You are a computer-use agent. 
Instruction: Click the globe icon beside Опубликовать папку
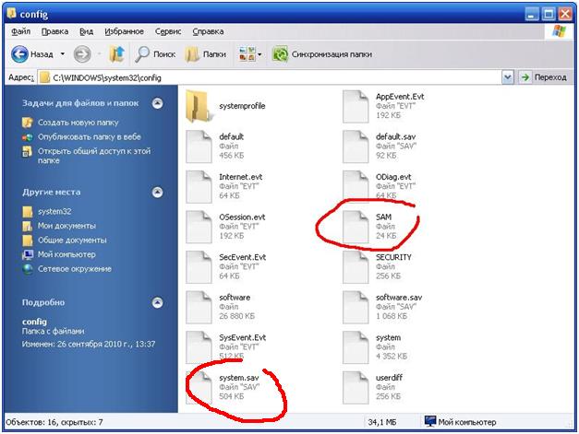tap(28, 137)
